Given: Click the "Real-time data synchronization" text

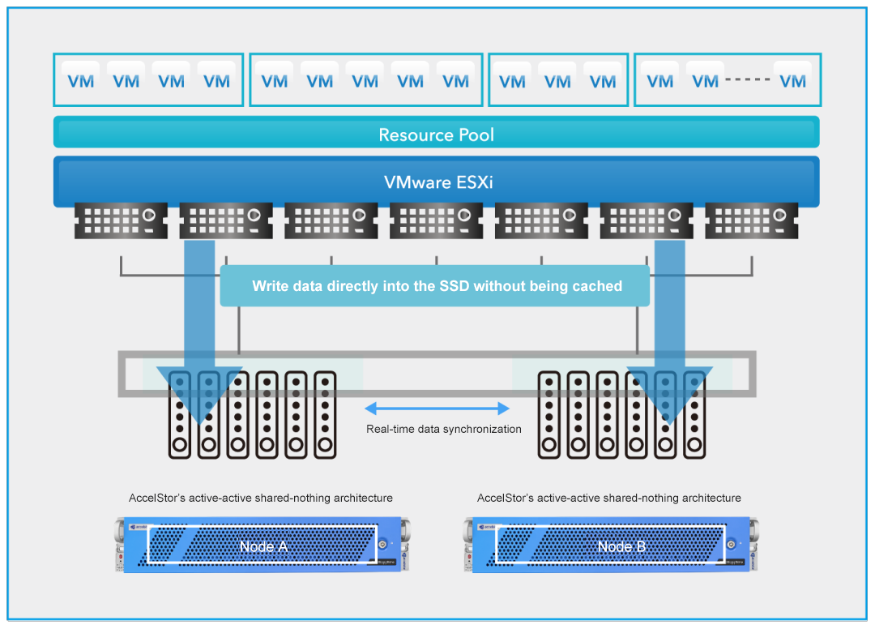Looking at the screenshot, I should [444, 429].
